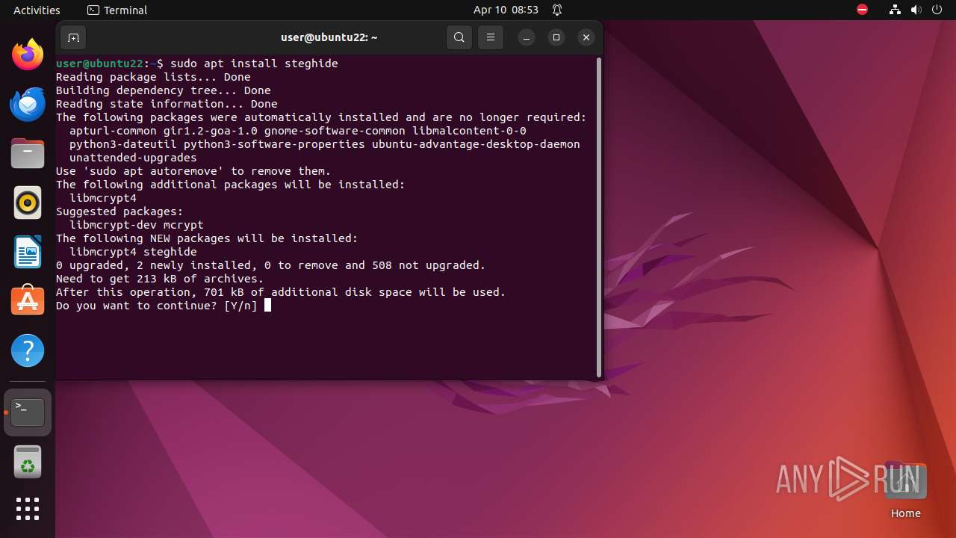This screenshot has height=538, width=956.
Task: Click the 'Building dependency tree... Done' line
Action: [x=164, y=90]
